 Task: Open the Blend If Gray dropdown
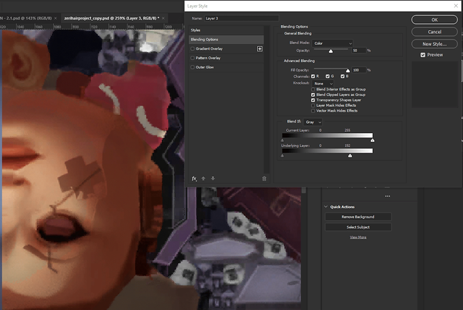point(313,122)
